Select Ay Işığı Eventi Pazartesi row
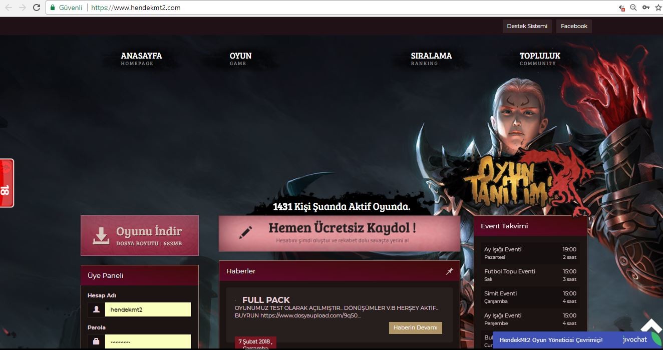 [x=530, y=253]
